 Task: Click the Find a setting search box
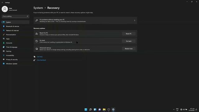(15, 16)
